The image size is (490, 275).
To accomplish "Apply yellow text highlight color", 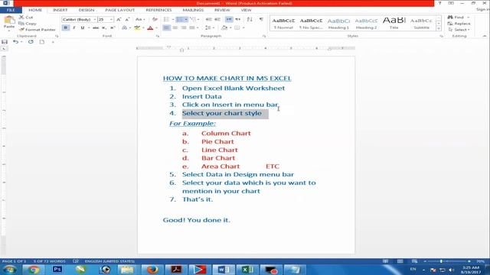I will (x=137, y=27).
